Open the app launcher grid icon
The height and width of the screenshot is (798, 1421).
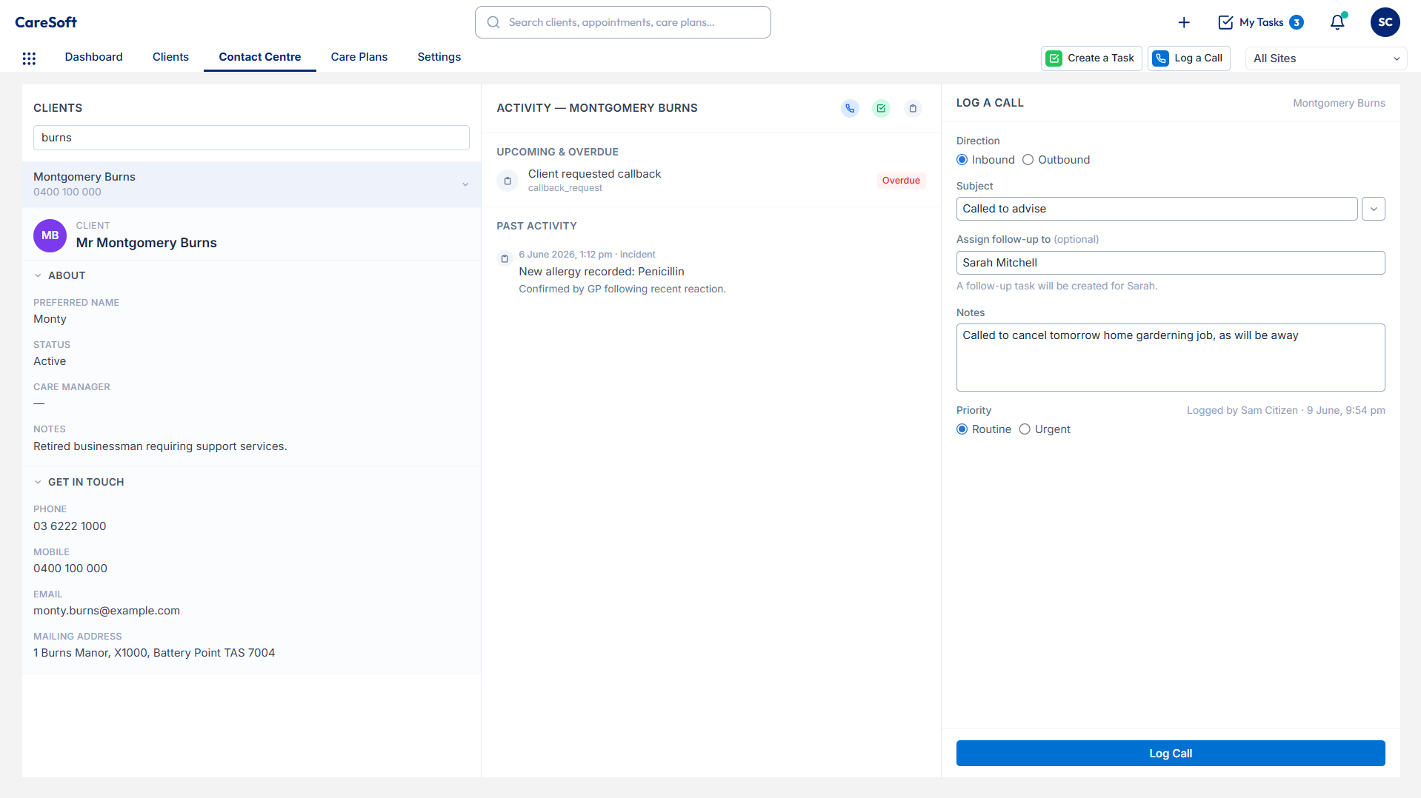(x=29, y=58)
